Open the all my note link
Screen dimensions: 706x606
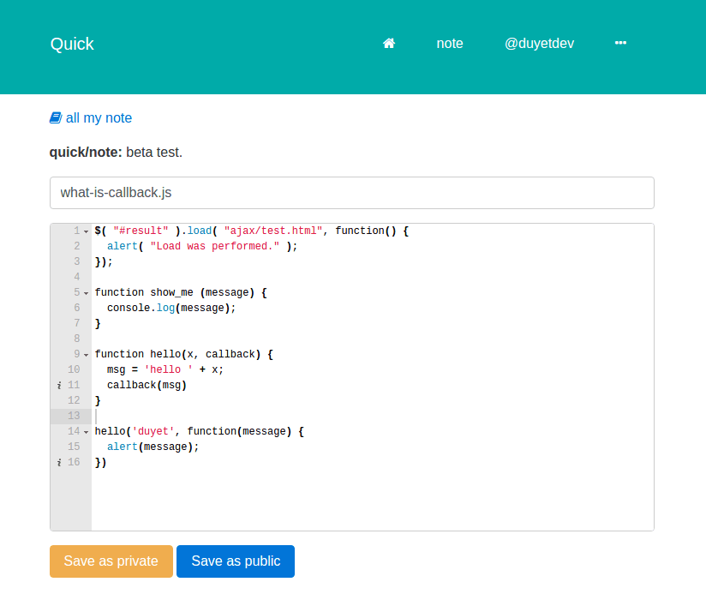tap(99, 118)
